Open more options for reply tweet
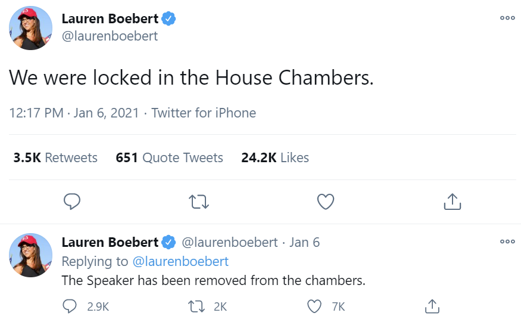This screenshot has height=322, width=521. 507,241
